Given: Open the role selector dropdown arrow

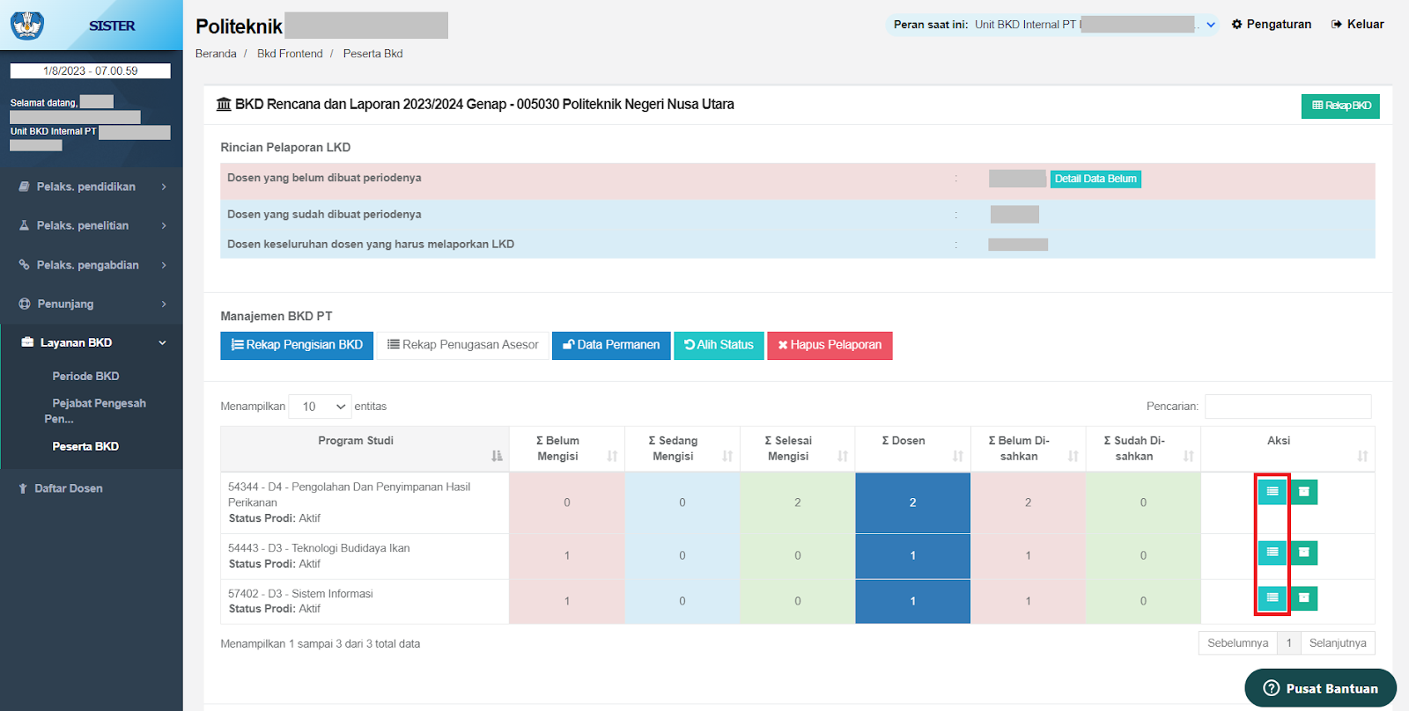Looking at the screenshot, I should [1211, 25].
